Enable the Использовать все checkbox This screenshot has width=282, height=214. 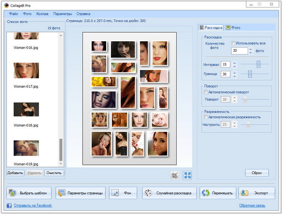coord(234,43)
